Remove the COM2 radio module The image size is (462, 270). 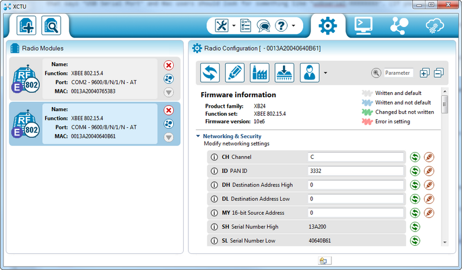169,65
